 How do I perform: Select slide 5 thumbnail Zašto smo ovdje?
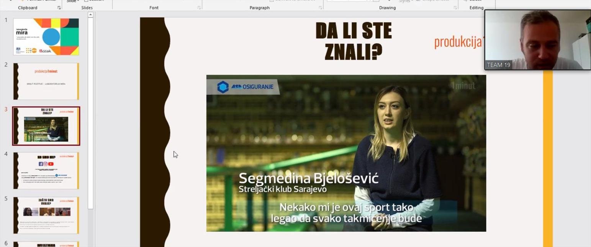46,215
